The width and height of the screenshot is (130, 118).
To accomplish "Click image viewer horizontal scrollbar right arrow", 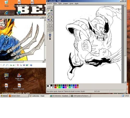I will tap(43, 62).
